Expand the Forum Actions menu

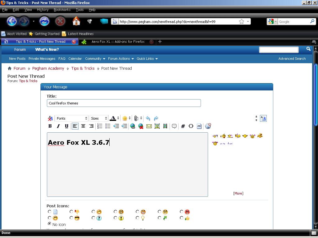[121, 59]
